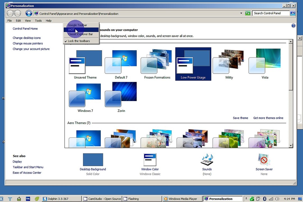Switch to Flashing taskbar button
The height and width of the screenshot is (202, 303).
pos(142,199)
